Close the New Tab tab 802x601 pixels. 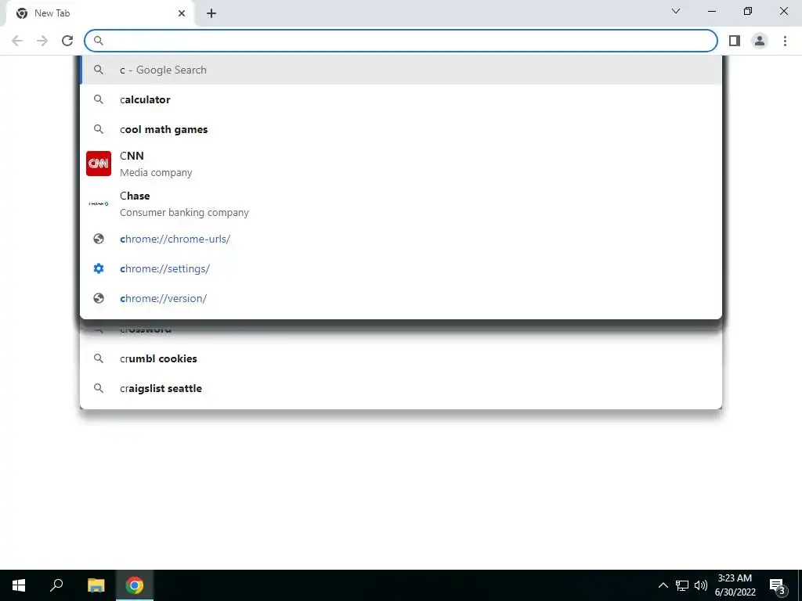coord(182,14)
